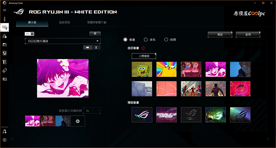Screen dimensions: 276x148
Task: Open the hamburger menu in the sidebar
Action: pyautogui.click(x=4, y=10)
